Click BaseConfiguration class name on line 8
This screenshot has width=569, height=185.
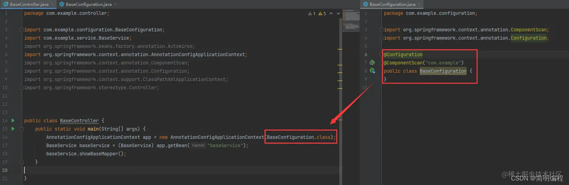click(443, 71)
